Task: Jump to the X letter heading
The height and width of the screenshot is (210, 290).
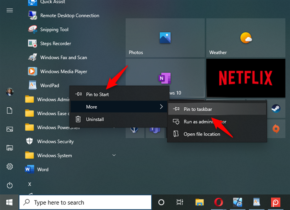Action: [30, 184]
